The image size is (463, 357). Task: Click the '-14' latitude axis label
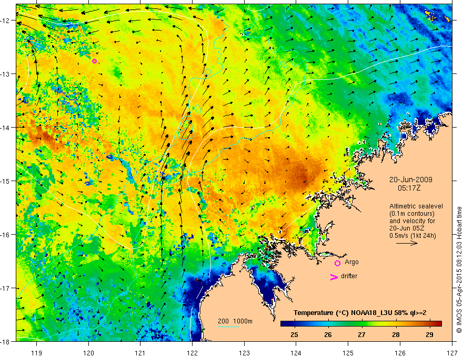[x=5, y=128]
